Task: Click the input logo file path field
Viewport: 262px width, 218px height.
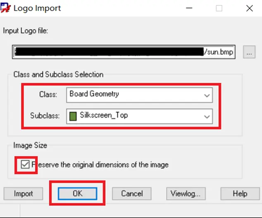Action: (x=124, y=52)
